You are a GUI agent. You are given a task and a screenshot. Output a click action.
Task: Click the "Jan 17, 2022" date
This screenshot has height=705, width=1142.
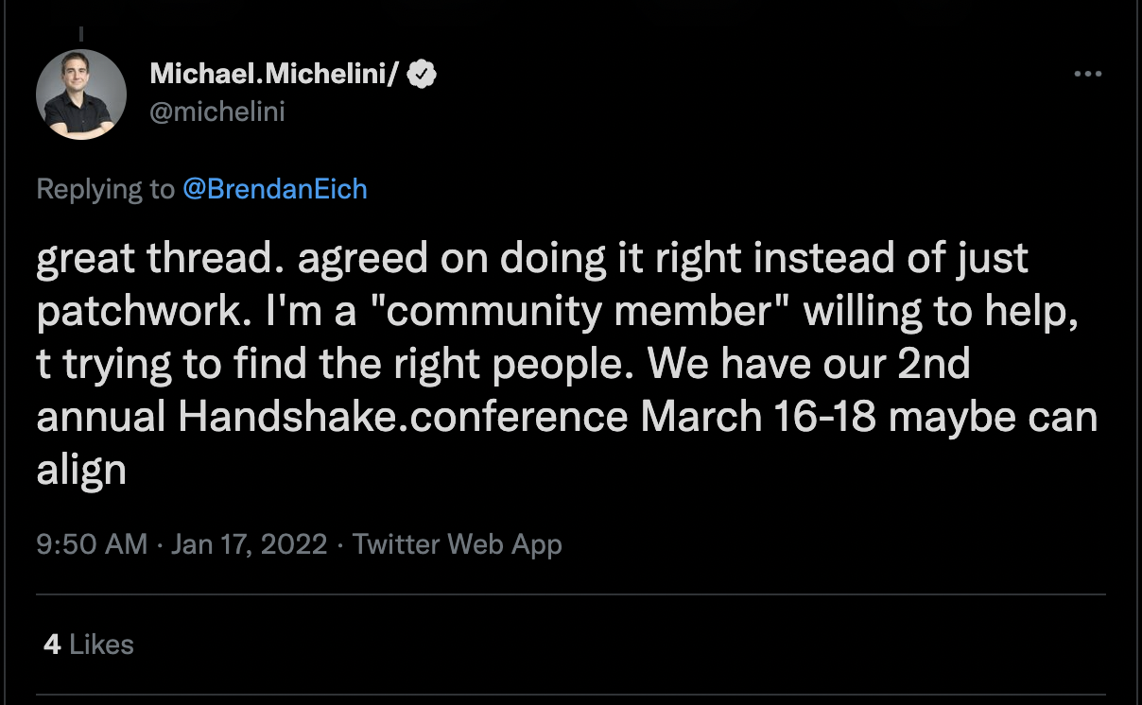pos(249,544)
